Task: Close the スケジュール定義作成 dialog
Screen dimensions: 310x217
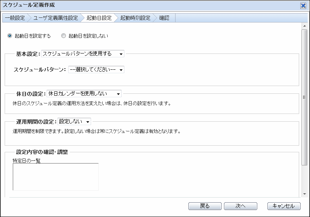Action: coord(303,5)
